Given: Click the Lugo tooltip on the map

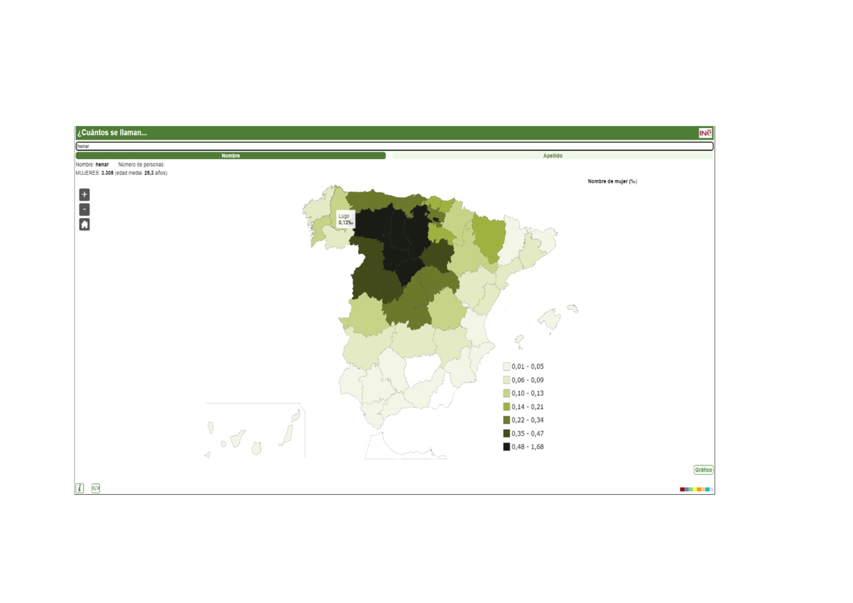Looking at the screenshot, I should tap(345, 219).
